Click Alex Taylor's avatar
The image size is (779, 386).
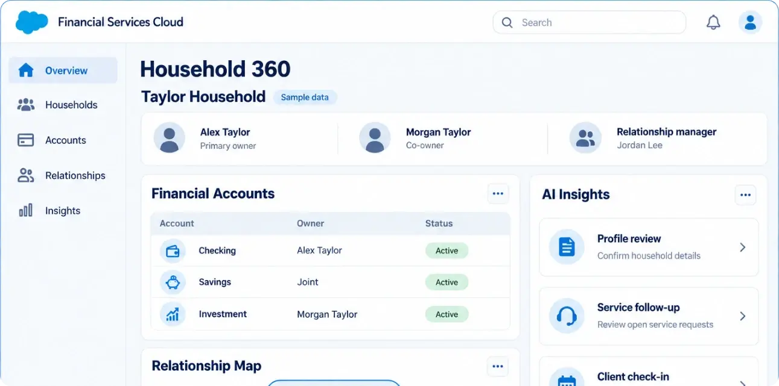tap(170, 138)
